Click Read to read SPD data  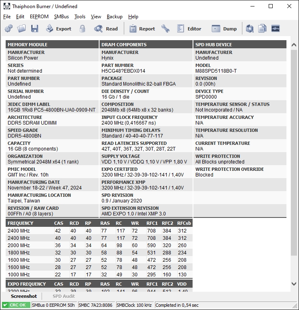tap(106, 28)
